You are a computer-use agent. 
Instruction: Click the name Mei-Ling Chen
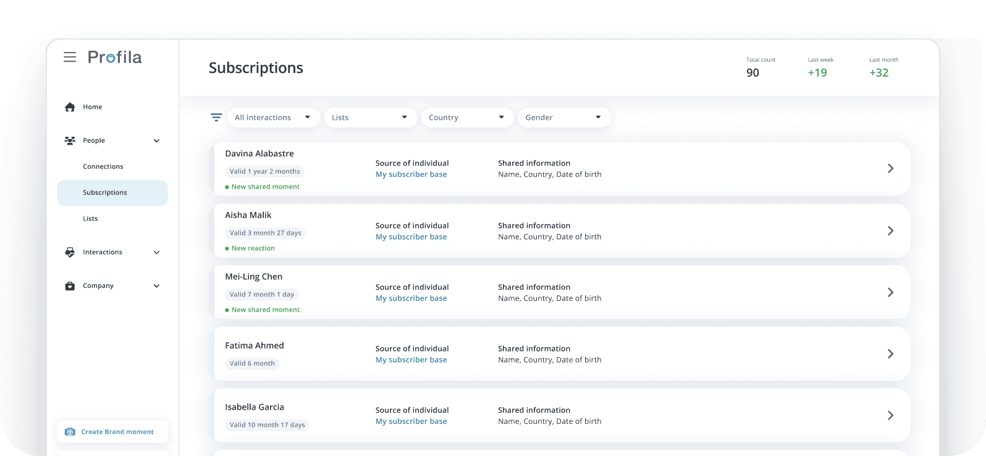[x=254, y=277]
